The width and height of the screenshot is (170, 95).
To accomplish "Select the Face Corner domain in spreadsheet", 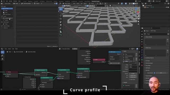I will click(7, 14).
